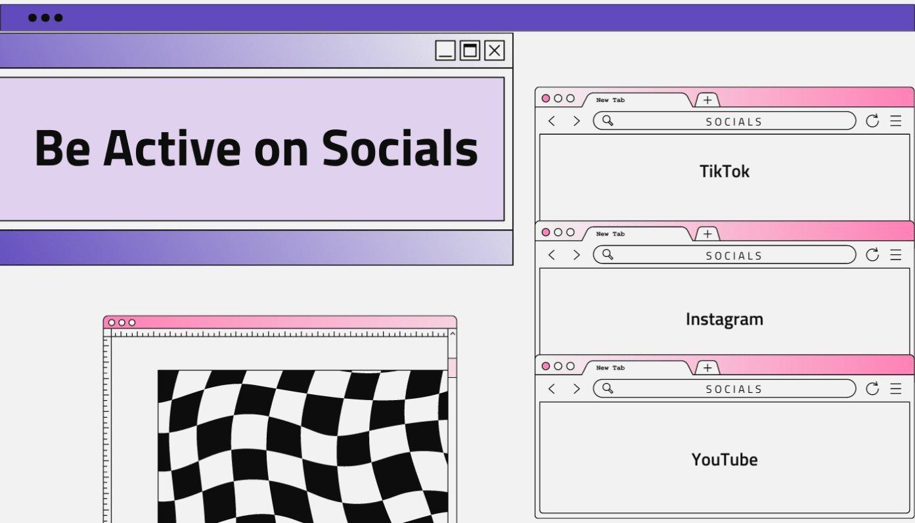Open hamburger menu in Instagram browser window
The height and width of the screenshot is (523, 915).
click(x=896, y=255)
